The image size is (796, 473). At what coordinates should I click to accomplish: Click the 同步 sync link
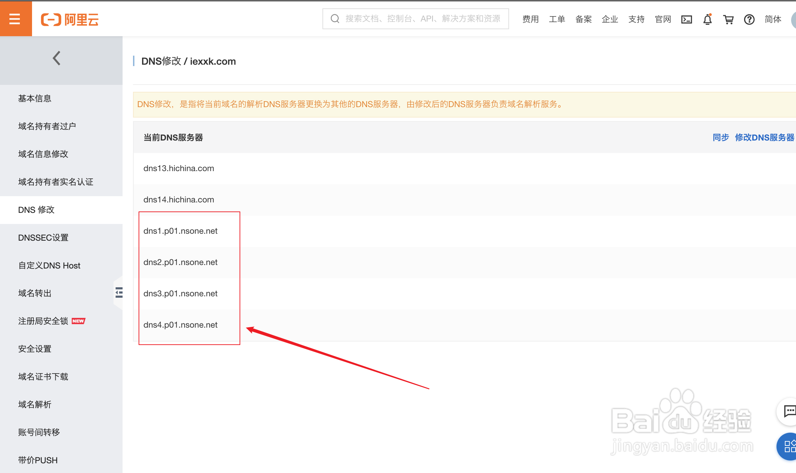[720, 138]
